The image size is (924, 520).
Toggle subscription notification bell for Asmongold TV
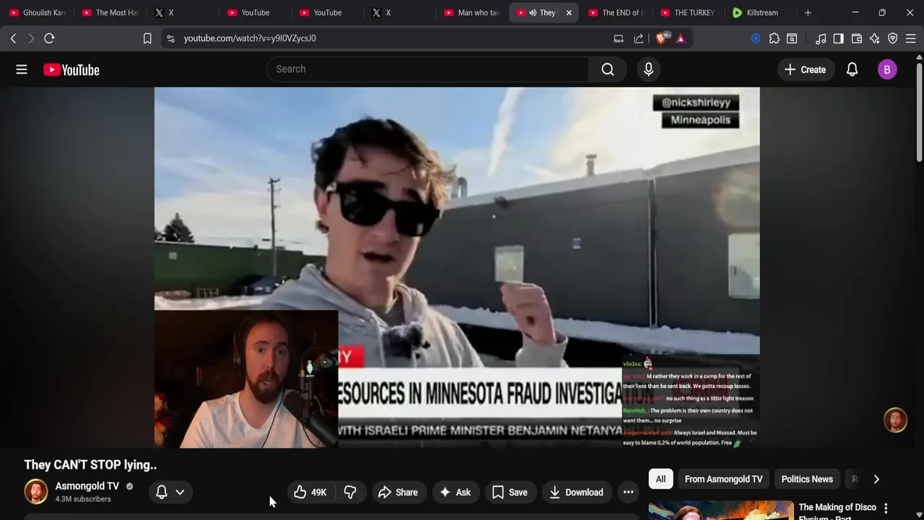click(162, 492)
